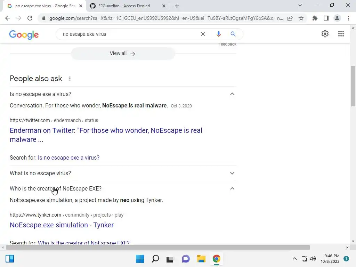Click the View all button
The width and height of the screenshot is (356, 267).
click(x=123, y=54)
